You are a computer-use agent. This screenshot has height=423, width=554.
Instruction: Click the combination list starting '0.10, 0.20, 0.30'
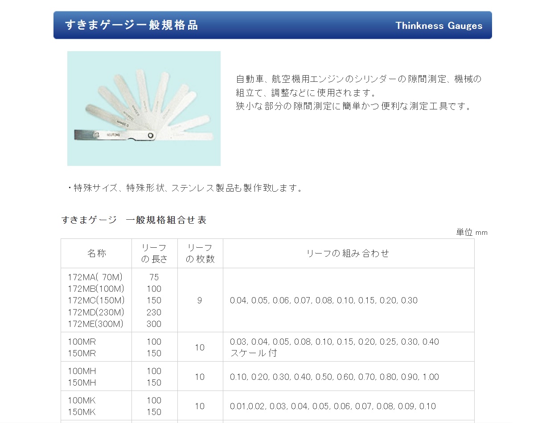tap(335, 377)
